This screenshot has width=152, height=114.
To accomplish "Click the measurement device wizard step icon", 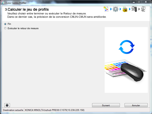I will point(134,9).
